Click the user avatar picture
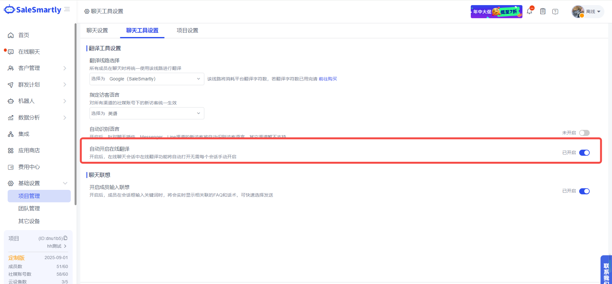Viewport: 612px width, 284px height. 578,11
